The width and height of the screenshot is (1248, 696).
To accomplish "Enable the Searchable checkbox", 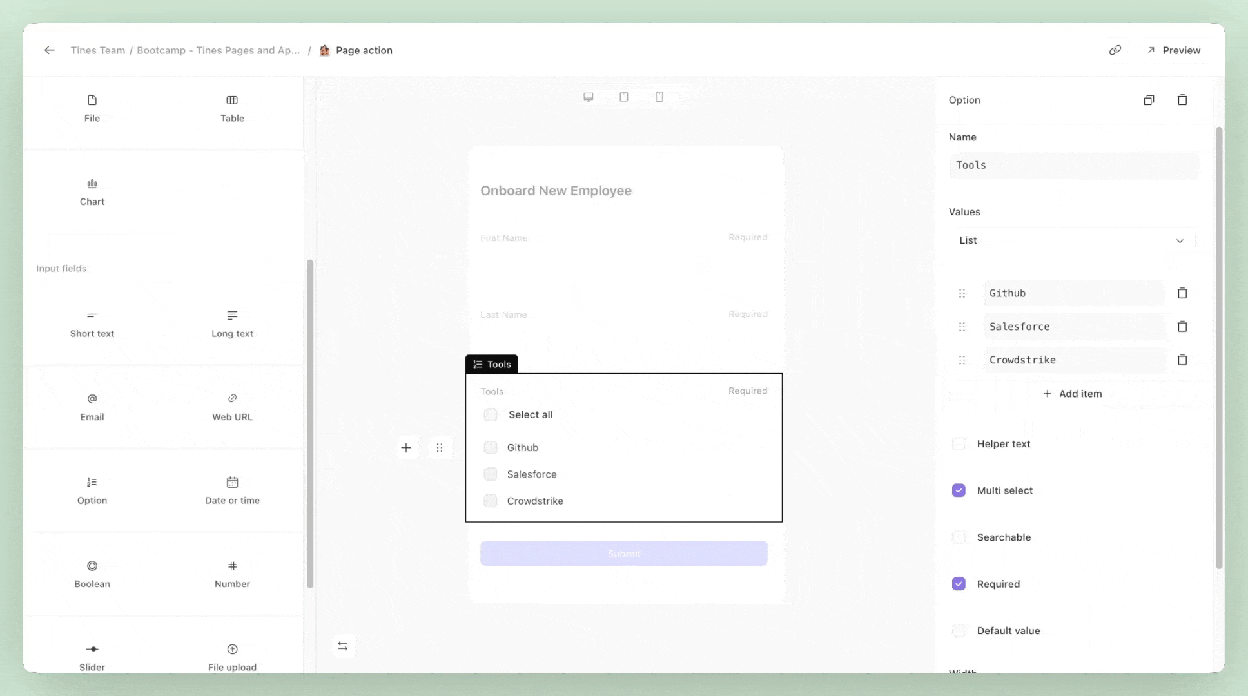I will coord(959,537).
